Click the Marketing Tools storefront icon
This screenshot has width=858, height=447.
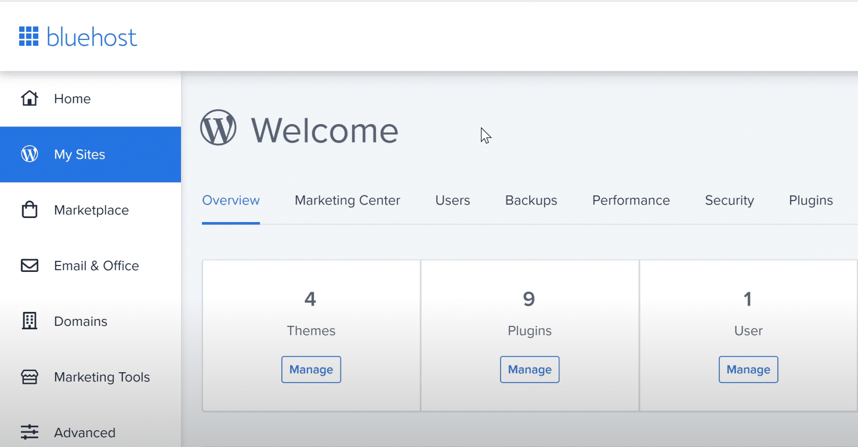tap(29, 377)
